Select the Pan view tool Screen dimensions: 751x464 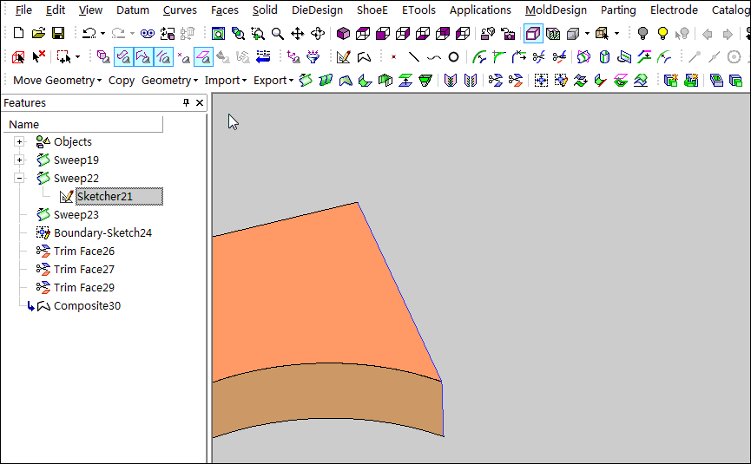tap(298, 34)
